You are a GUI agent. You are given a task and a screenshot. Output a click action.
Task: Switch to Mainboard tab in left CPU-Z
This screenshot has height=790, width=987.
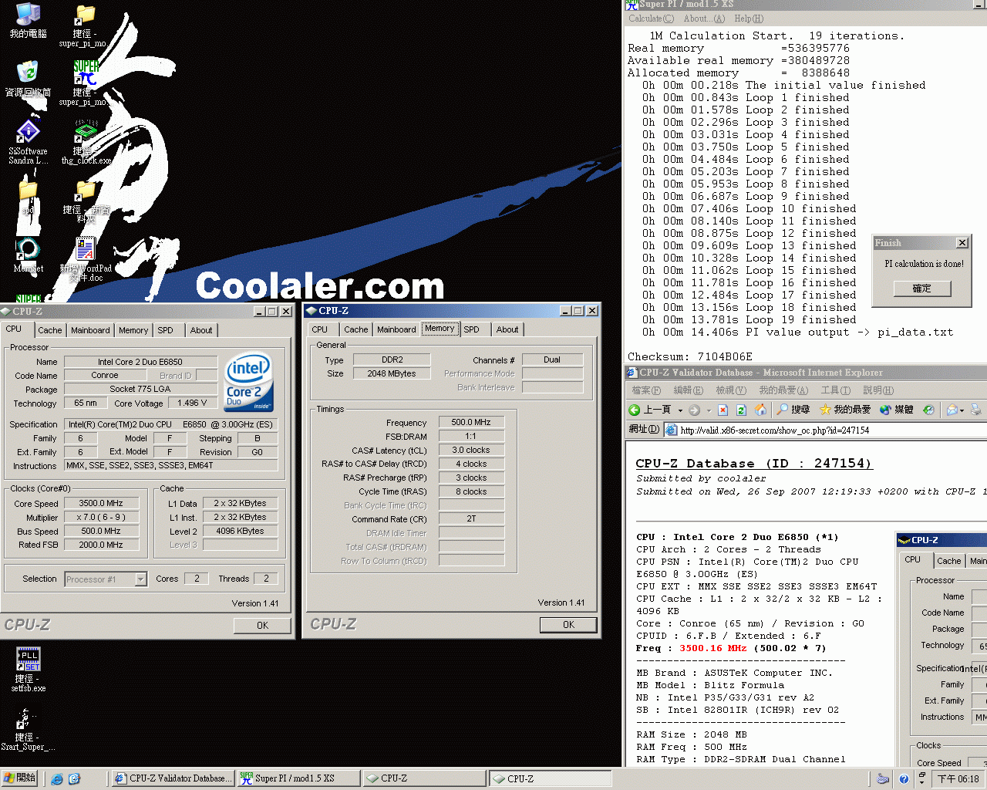[90, 330]
